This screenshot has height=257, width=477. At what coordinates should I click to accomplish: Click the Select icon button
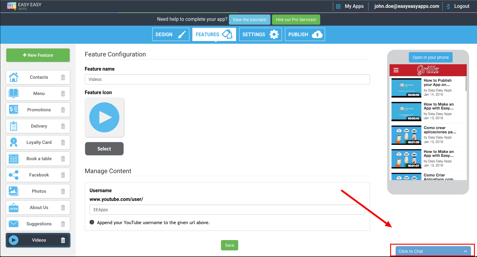coord(104,149)
